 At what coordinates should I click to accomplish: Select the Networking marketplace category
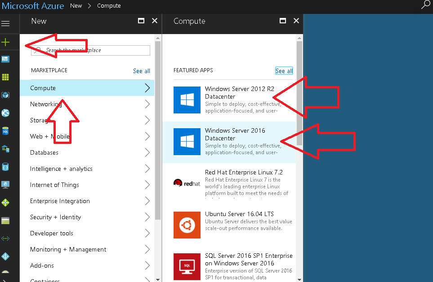[87, 104]
